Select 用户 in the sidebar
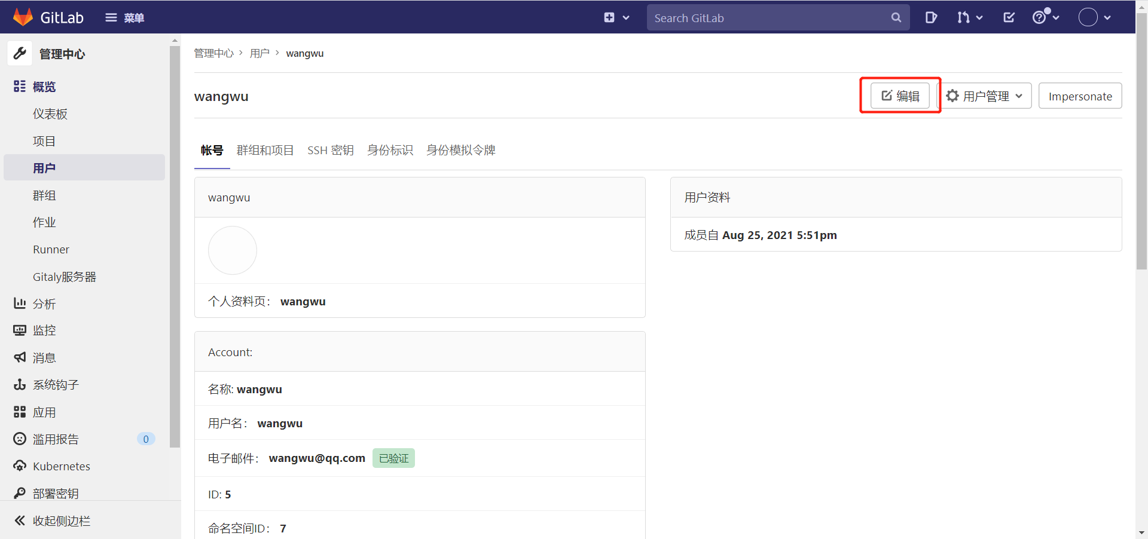Screen dimensions: 1148x539 click(x=84, y=168)
